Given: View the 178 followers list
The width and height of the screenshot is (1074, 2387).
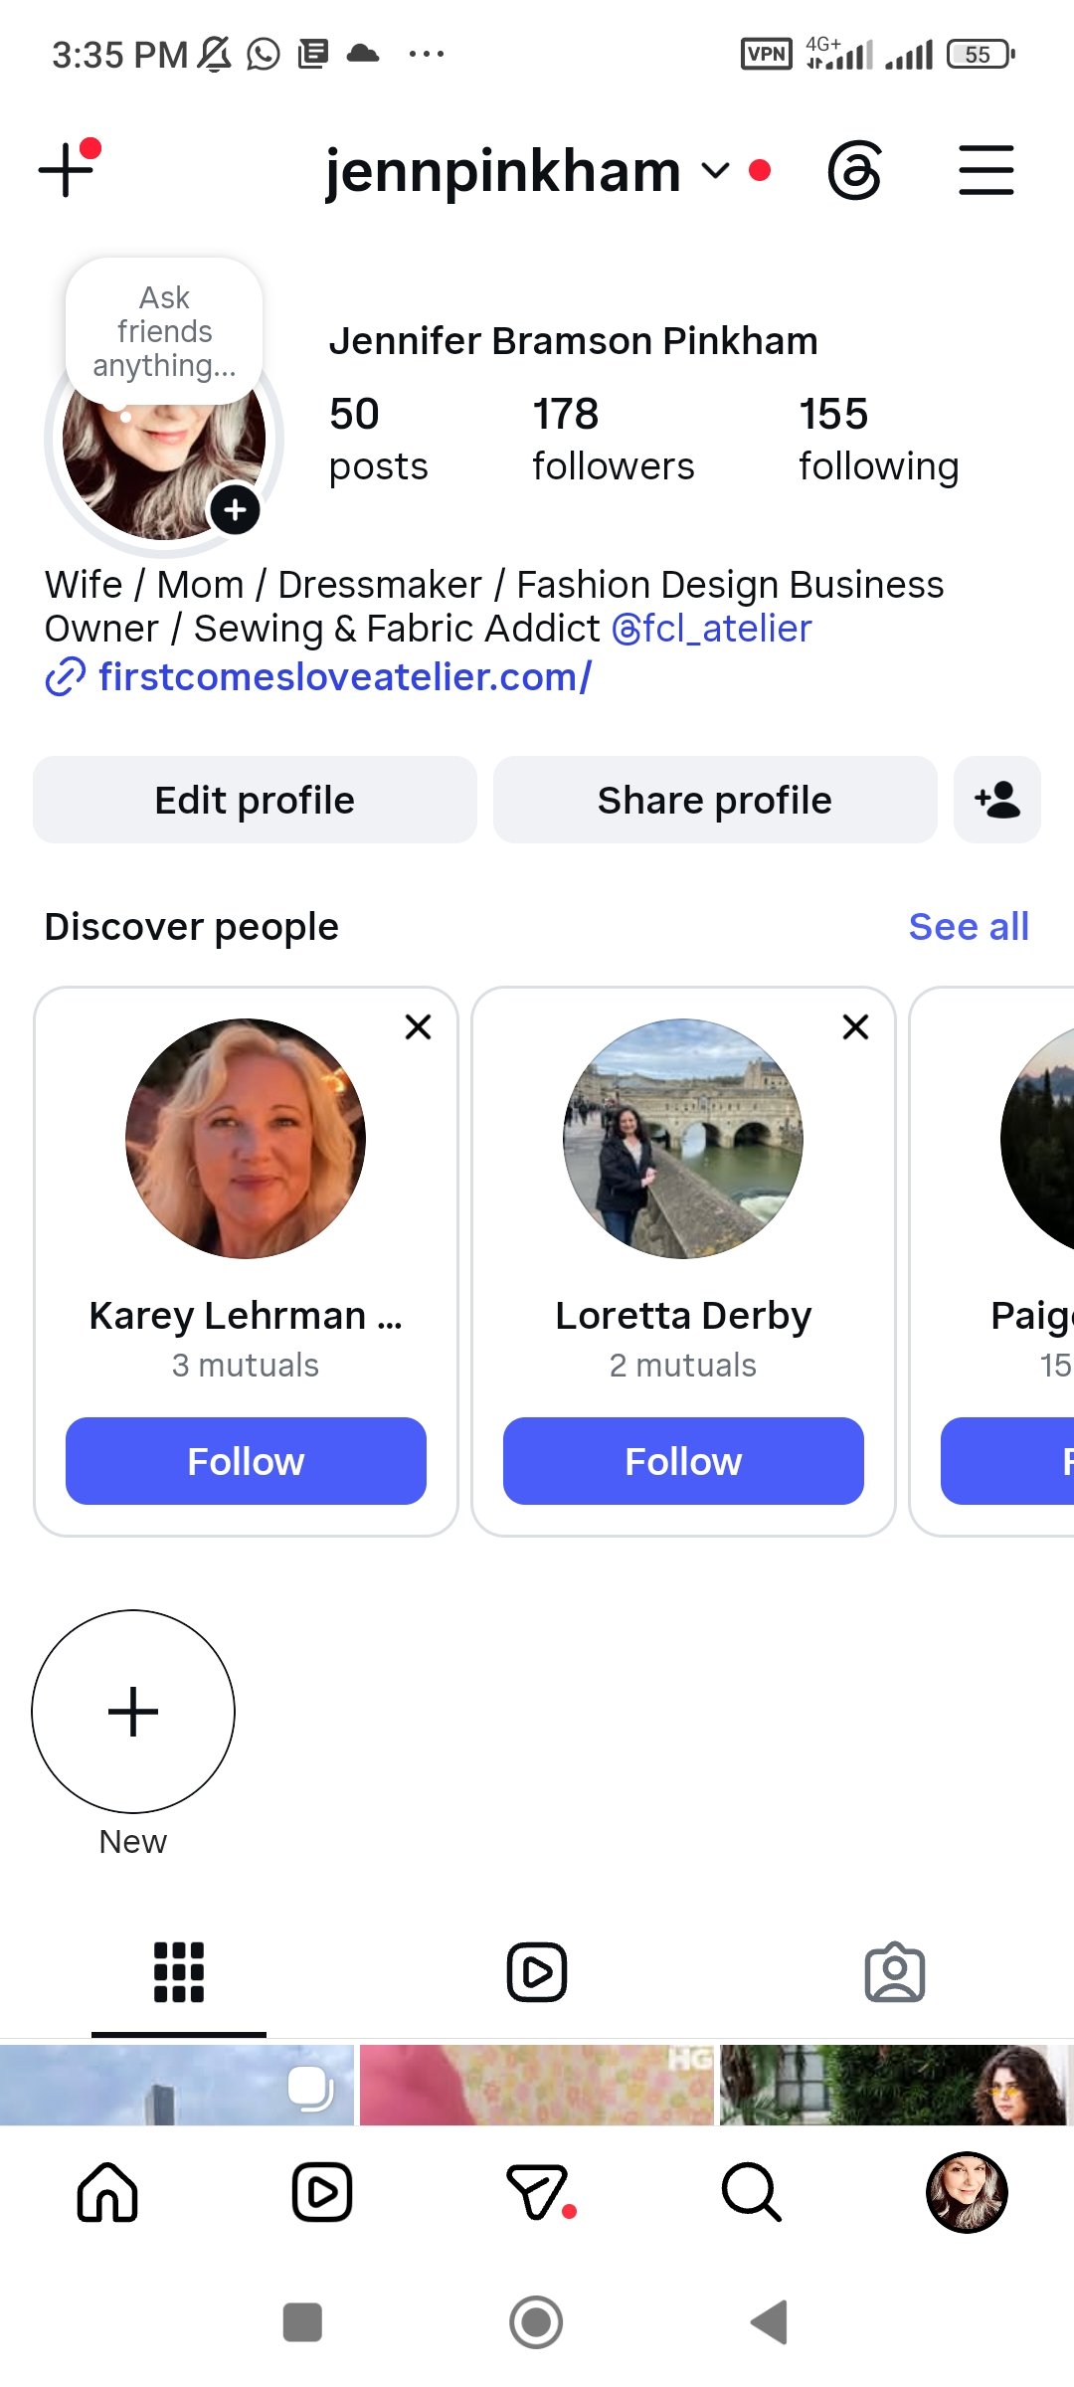Looking at the screenshot, I should point(613,439).
